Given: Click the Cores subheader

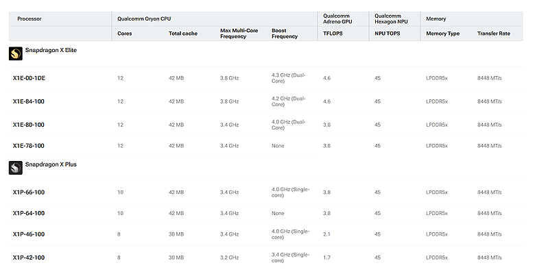Looking at the screenshot, I should pos(125,34).
